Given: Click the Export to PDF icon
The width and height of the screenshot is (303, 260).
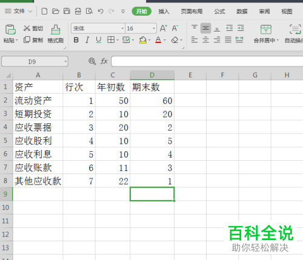Looking at the screenshot, I should coord(78,11).
